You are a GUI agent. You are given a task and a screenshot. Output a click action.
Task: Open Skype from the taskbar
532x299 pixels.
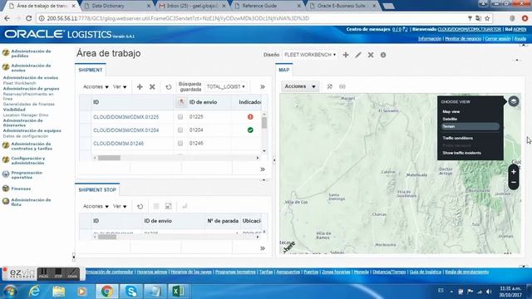(131, 291)
